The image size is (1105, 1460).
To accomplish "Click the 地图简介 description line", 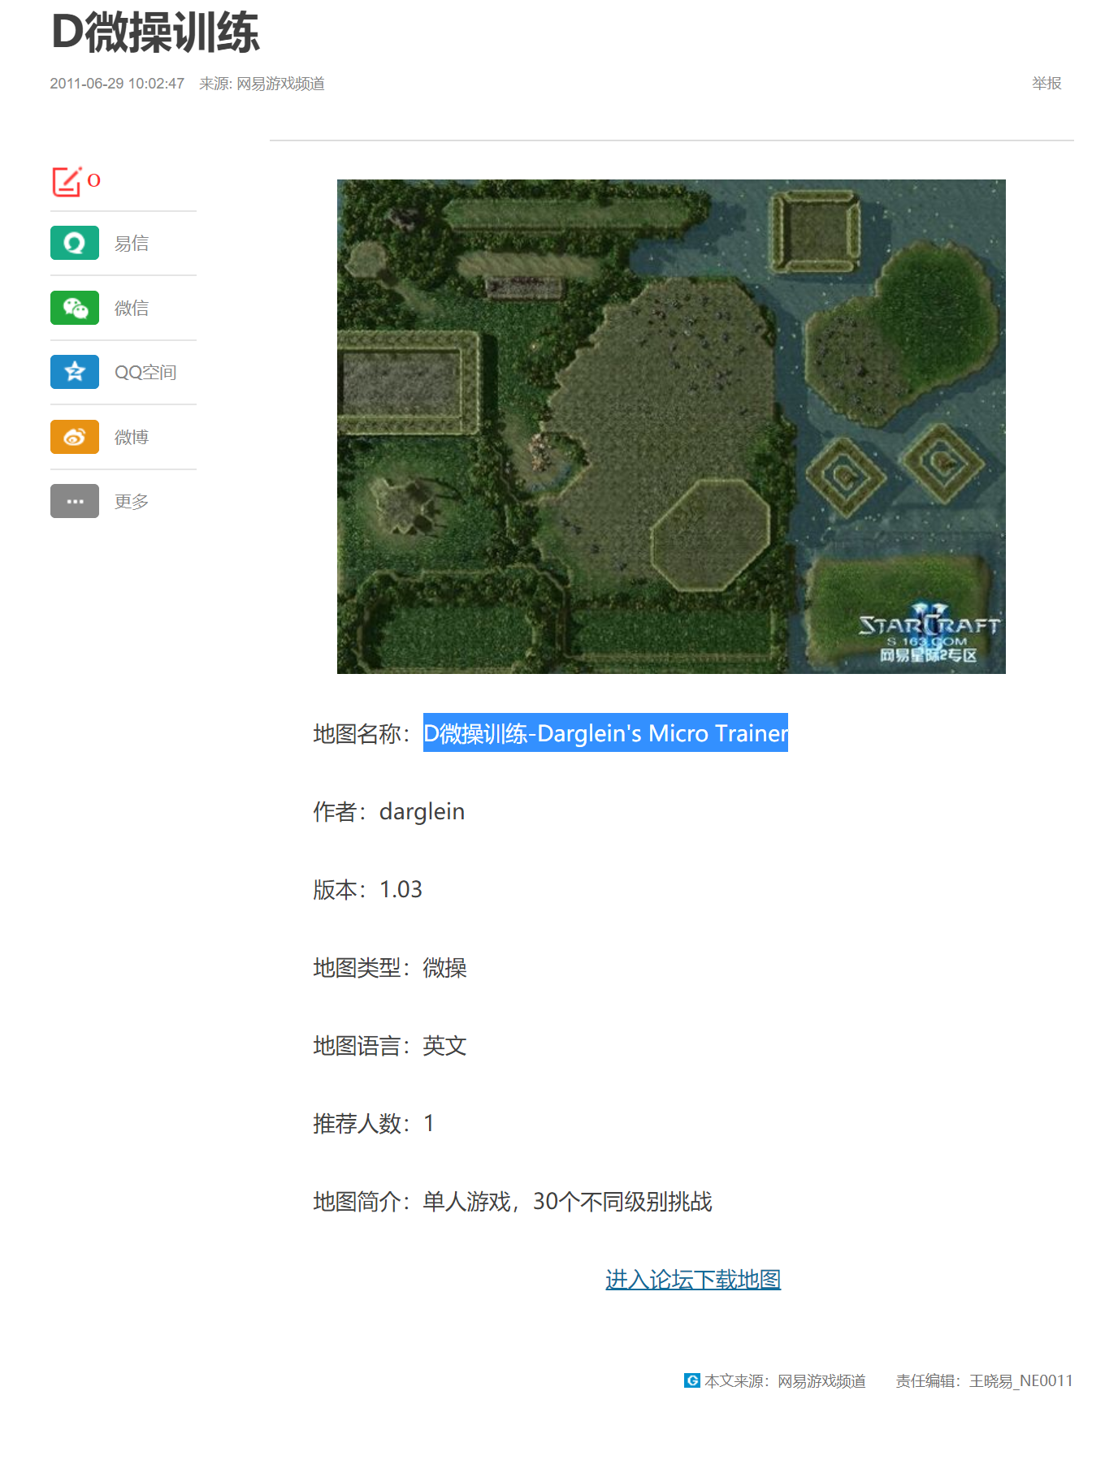I will tap(513, 1201).
